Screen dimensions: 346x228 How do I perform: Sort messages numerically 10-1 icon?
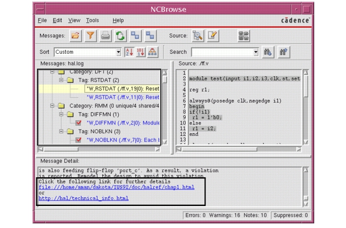pyautogui.click(x=140, y=52)
